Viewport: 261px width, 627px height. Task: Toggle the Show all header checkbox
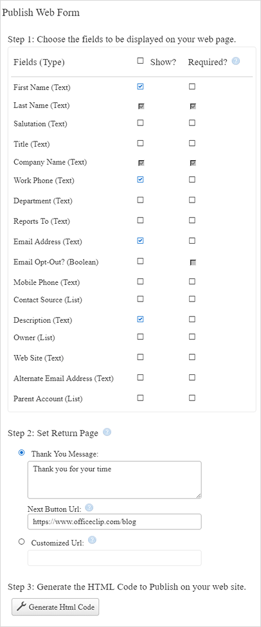click(x=140, y=61)
